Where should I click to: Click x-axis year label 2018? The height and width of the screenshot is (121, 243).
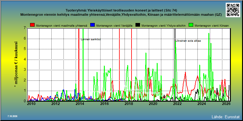click(x=128, y=104)
